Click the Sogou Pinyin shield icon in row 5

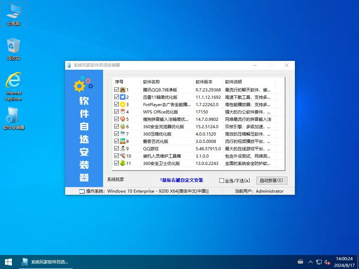[x=123, y=119]
